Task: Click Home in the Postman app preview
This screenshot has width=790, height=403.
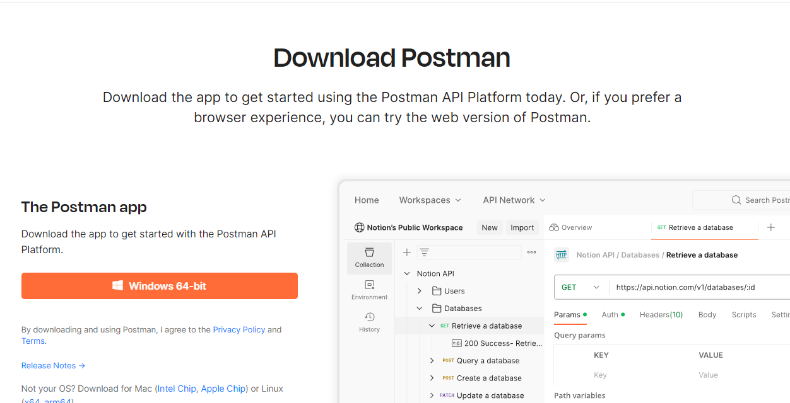Action: [367, 200]
